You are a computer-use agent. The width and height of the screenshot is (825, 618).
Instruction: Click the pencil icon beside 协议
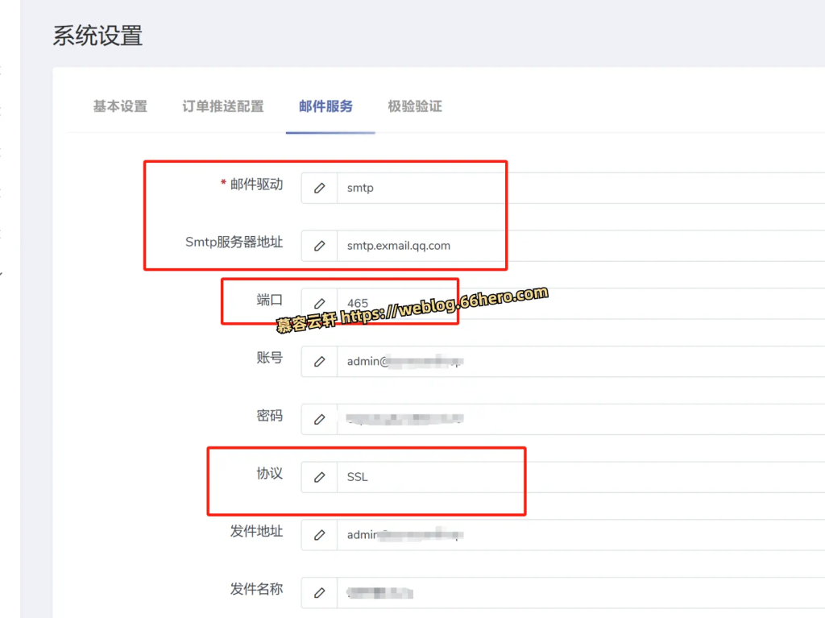coord(320,477)
